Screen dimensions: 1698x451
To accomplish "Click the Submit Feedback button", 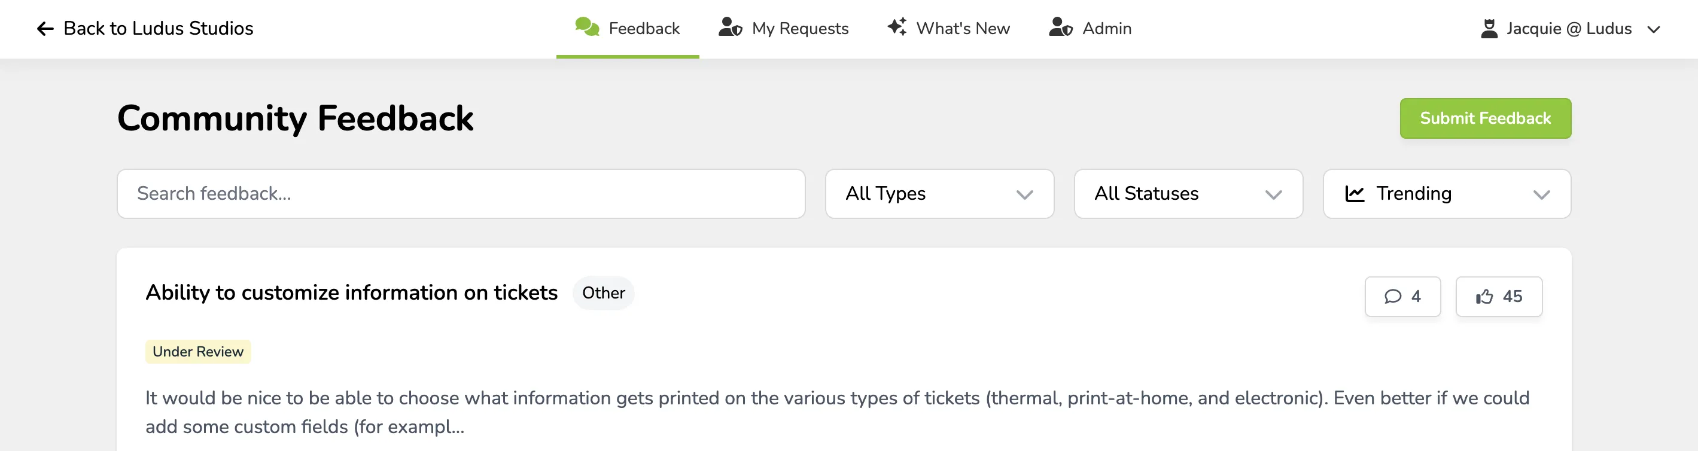I will (1485, 118).
